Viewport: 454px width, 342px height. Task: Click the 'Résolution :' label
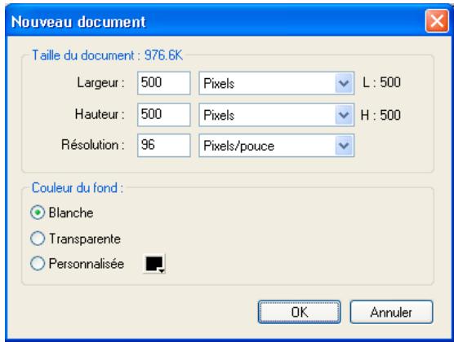pyautogui.click(x=93, y=144)
